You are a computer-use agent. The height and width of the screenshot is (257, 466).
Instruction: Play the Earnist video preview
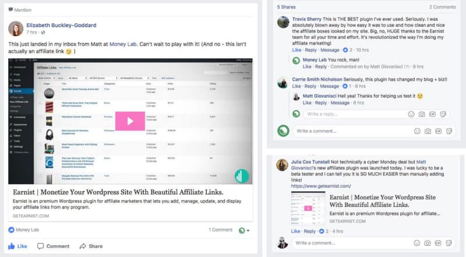pyautogui.click(x=130, y=121)
